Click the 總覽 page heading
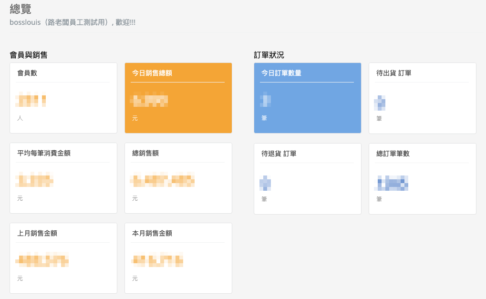The image size is (486, 299). click(21, 9)
